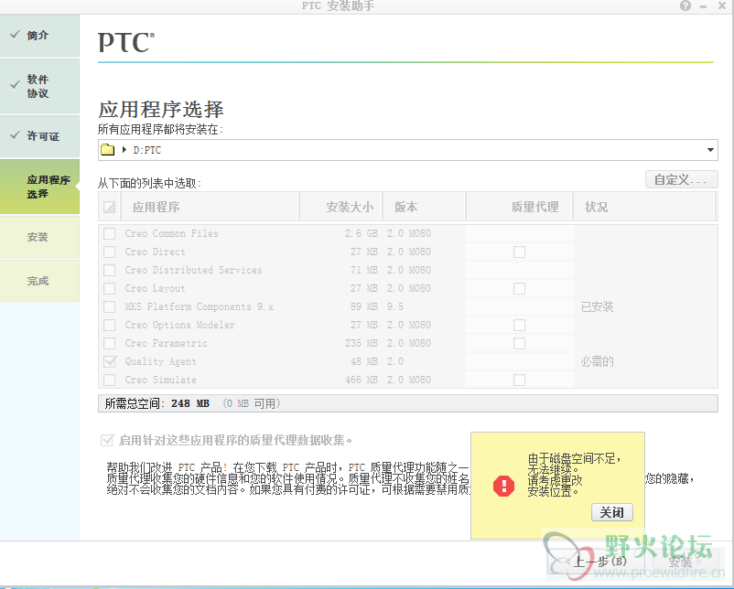Select the Creo Parametric row name
This screenshot has width=734, height=589.
point(167,343)
